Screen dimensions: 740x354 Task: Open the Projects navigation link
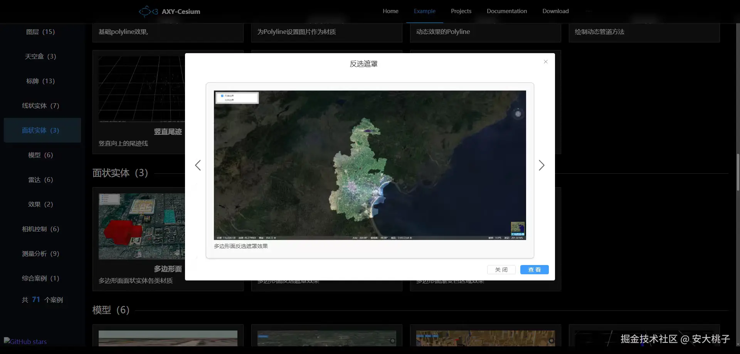[x=461, y=11]
